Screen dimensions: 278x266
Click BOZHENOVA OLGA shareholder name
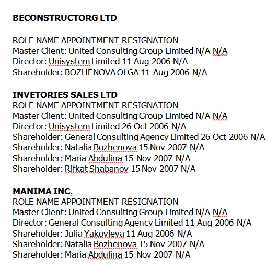(x=101, y=72)
